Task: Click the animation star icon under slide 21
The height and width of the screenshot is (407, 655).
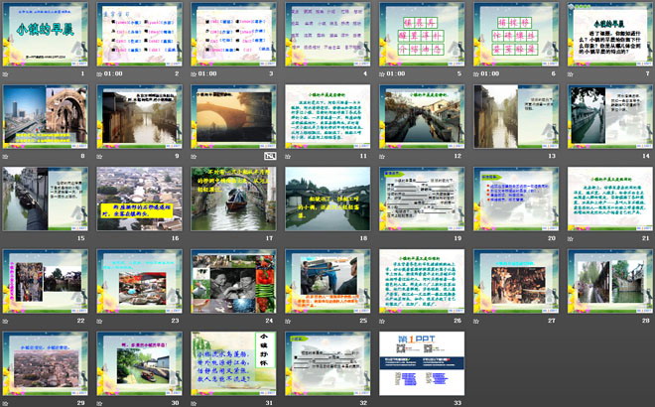Action: [x=571, y=238]
